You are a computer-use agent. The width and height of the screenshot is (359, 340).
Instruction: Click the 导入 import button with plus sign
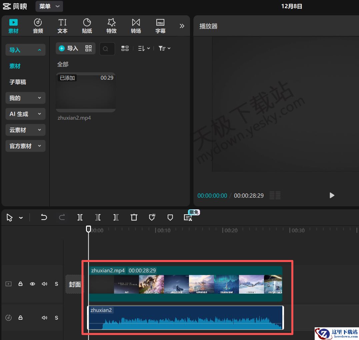69,48
